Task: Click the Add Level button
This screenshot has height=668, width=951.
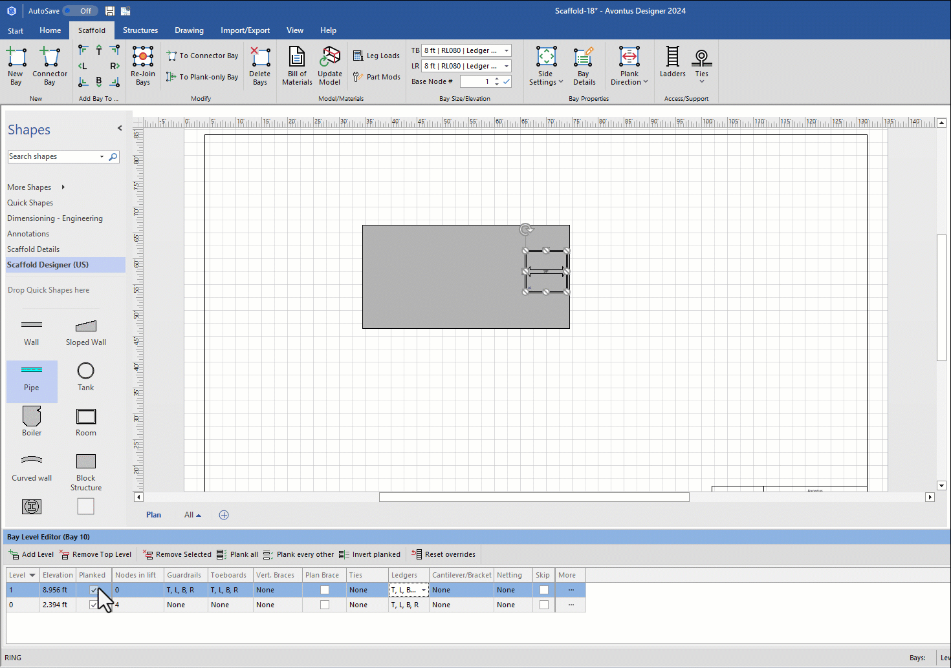Action: (32, 554)
